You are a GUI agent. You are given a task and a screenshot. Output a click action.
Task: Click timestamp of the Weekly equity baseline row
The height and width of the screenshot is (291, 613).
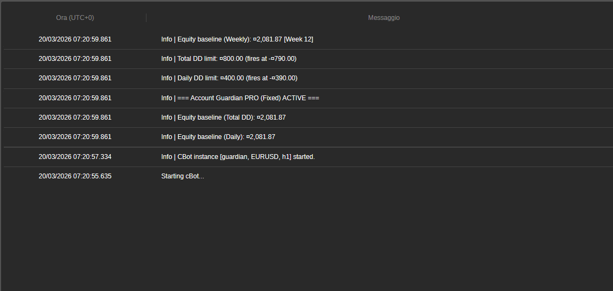click(75, 39)
